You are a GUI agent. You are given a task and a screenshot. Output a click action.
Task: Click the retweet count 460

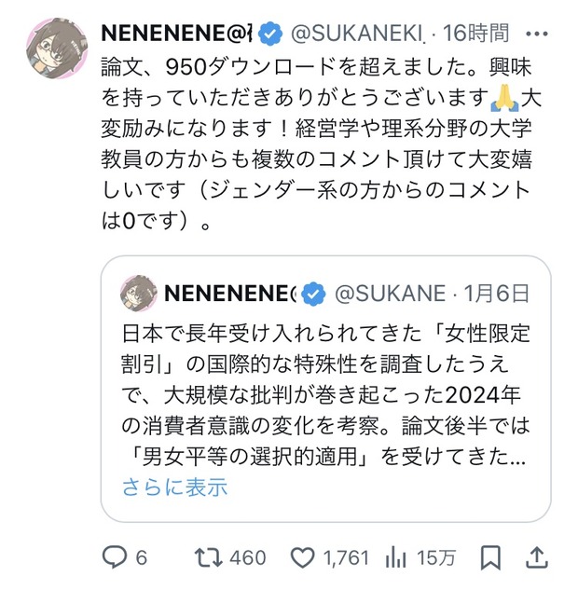click(x=248, y=557)
